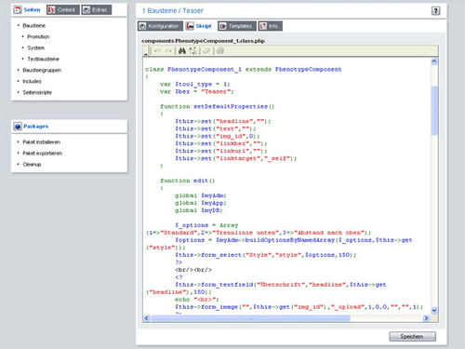Open Bausteingruppen in the sidebar
Viewport: 465px width, 349px height.
pyautogui.click(x=42, y=70)
